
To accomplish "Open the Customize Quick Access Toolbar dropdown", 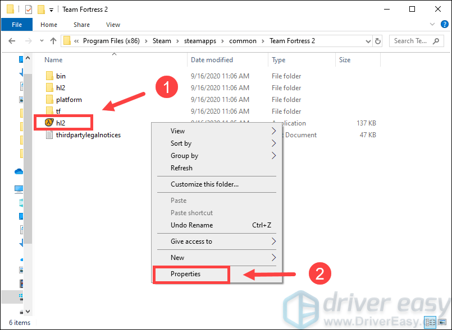I will coord(51,10).
